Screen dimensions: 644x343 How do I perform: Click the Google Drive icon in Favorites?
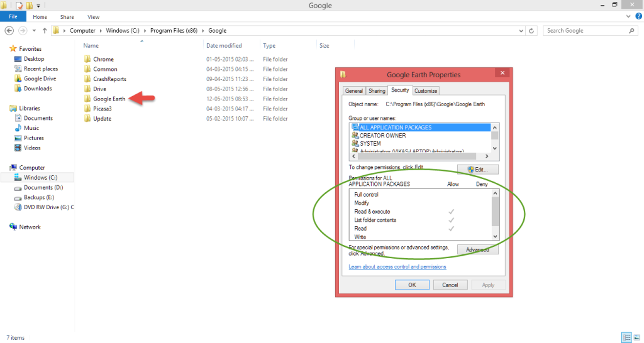point(18,79)
